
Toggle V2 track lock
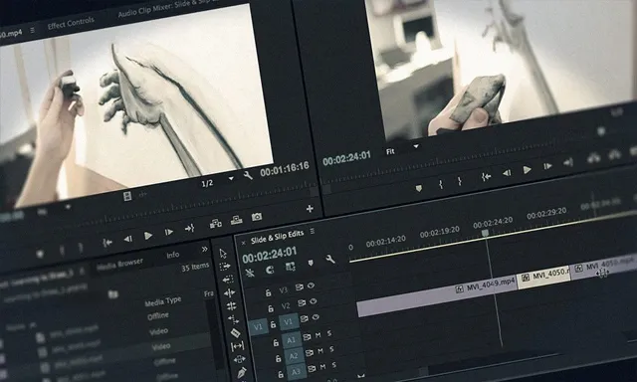pos(271,308)
